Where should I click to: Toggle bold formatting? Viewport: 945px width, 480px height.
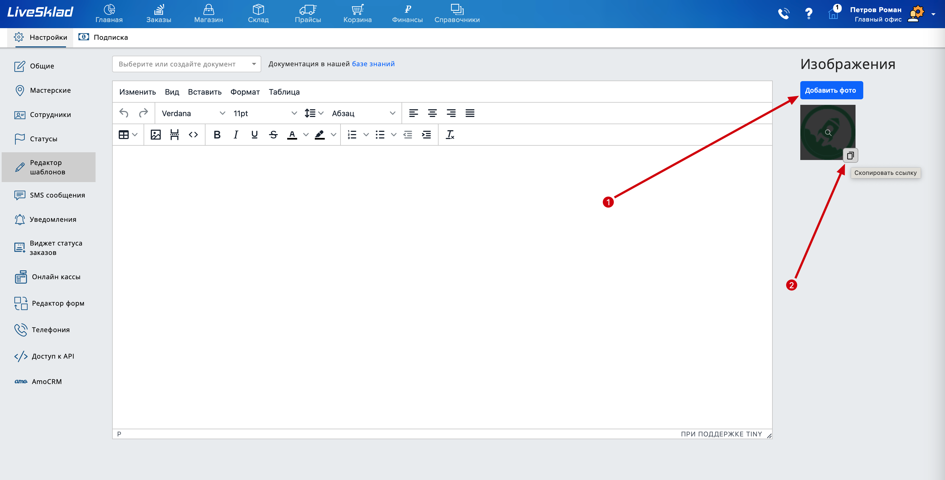click(x=217, y=135)
